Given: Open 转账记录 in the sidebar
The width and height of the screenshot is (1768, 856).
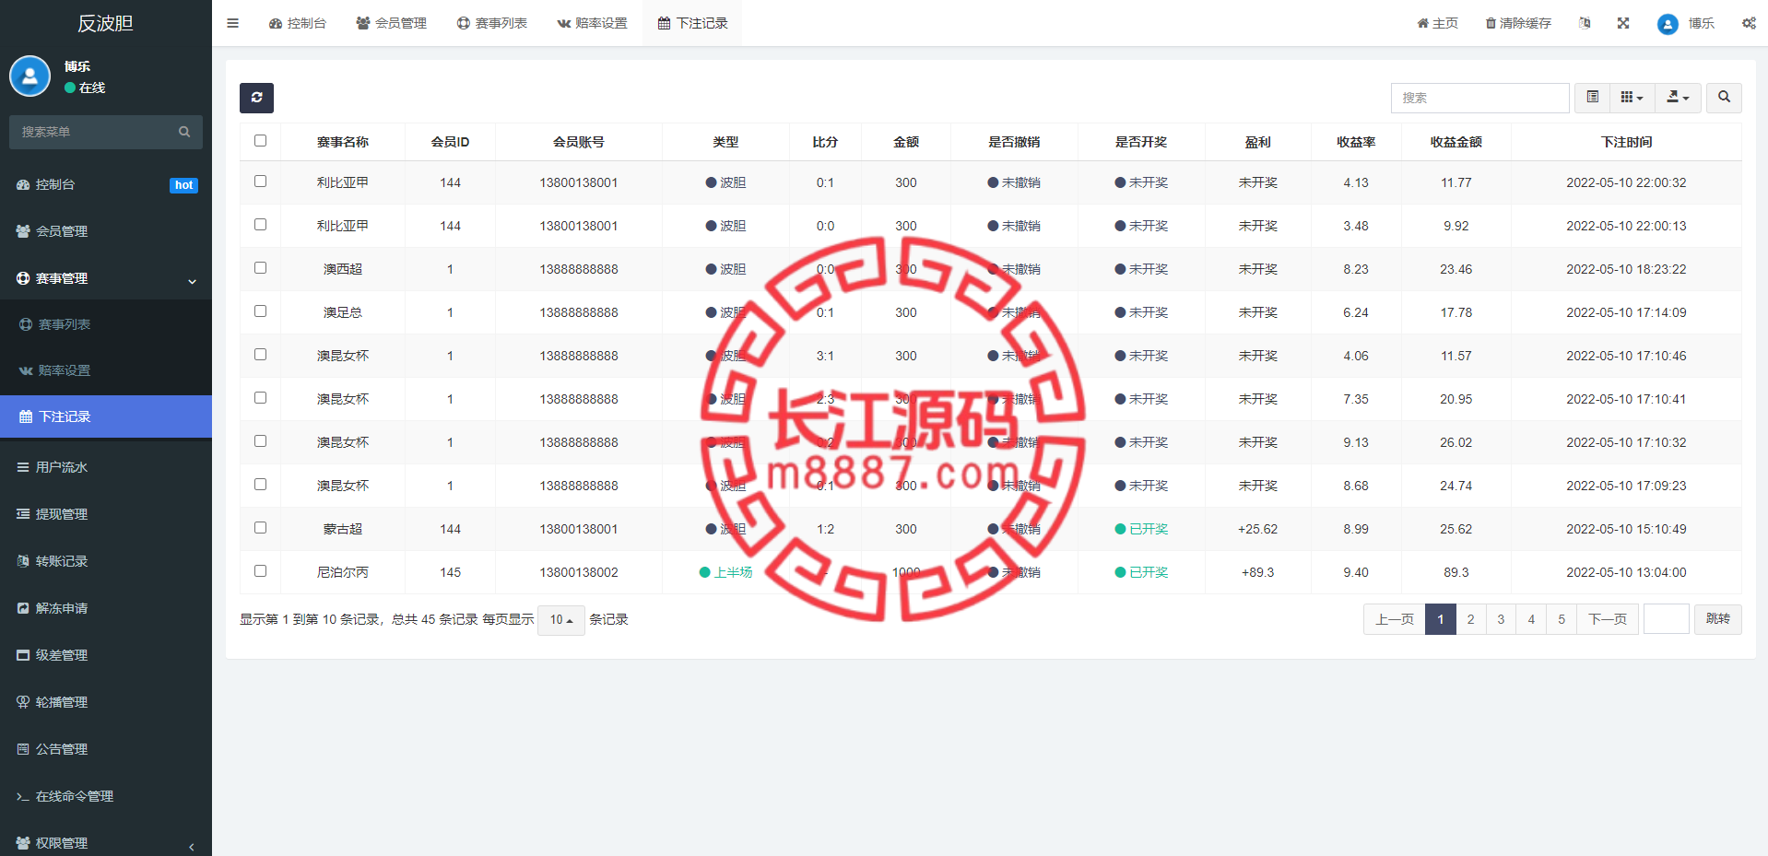Looking at the screenshot, I should point(106,561).
